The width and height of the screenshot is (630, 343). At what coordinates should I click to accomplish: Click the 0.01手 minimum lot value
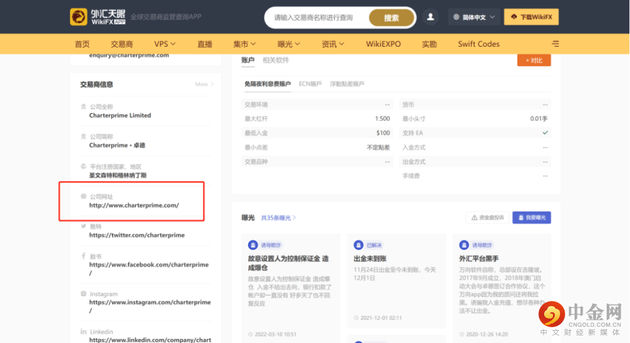(x=539, y=118)
